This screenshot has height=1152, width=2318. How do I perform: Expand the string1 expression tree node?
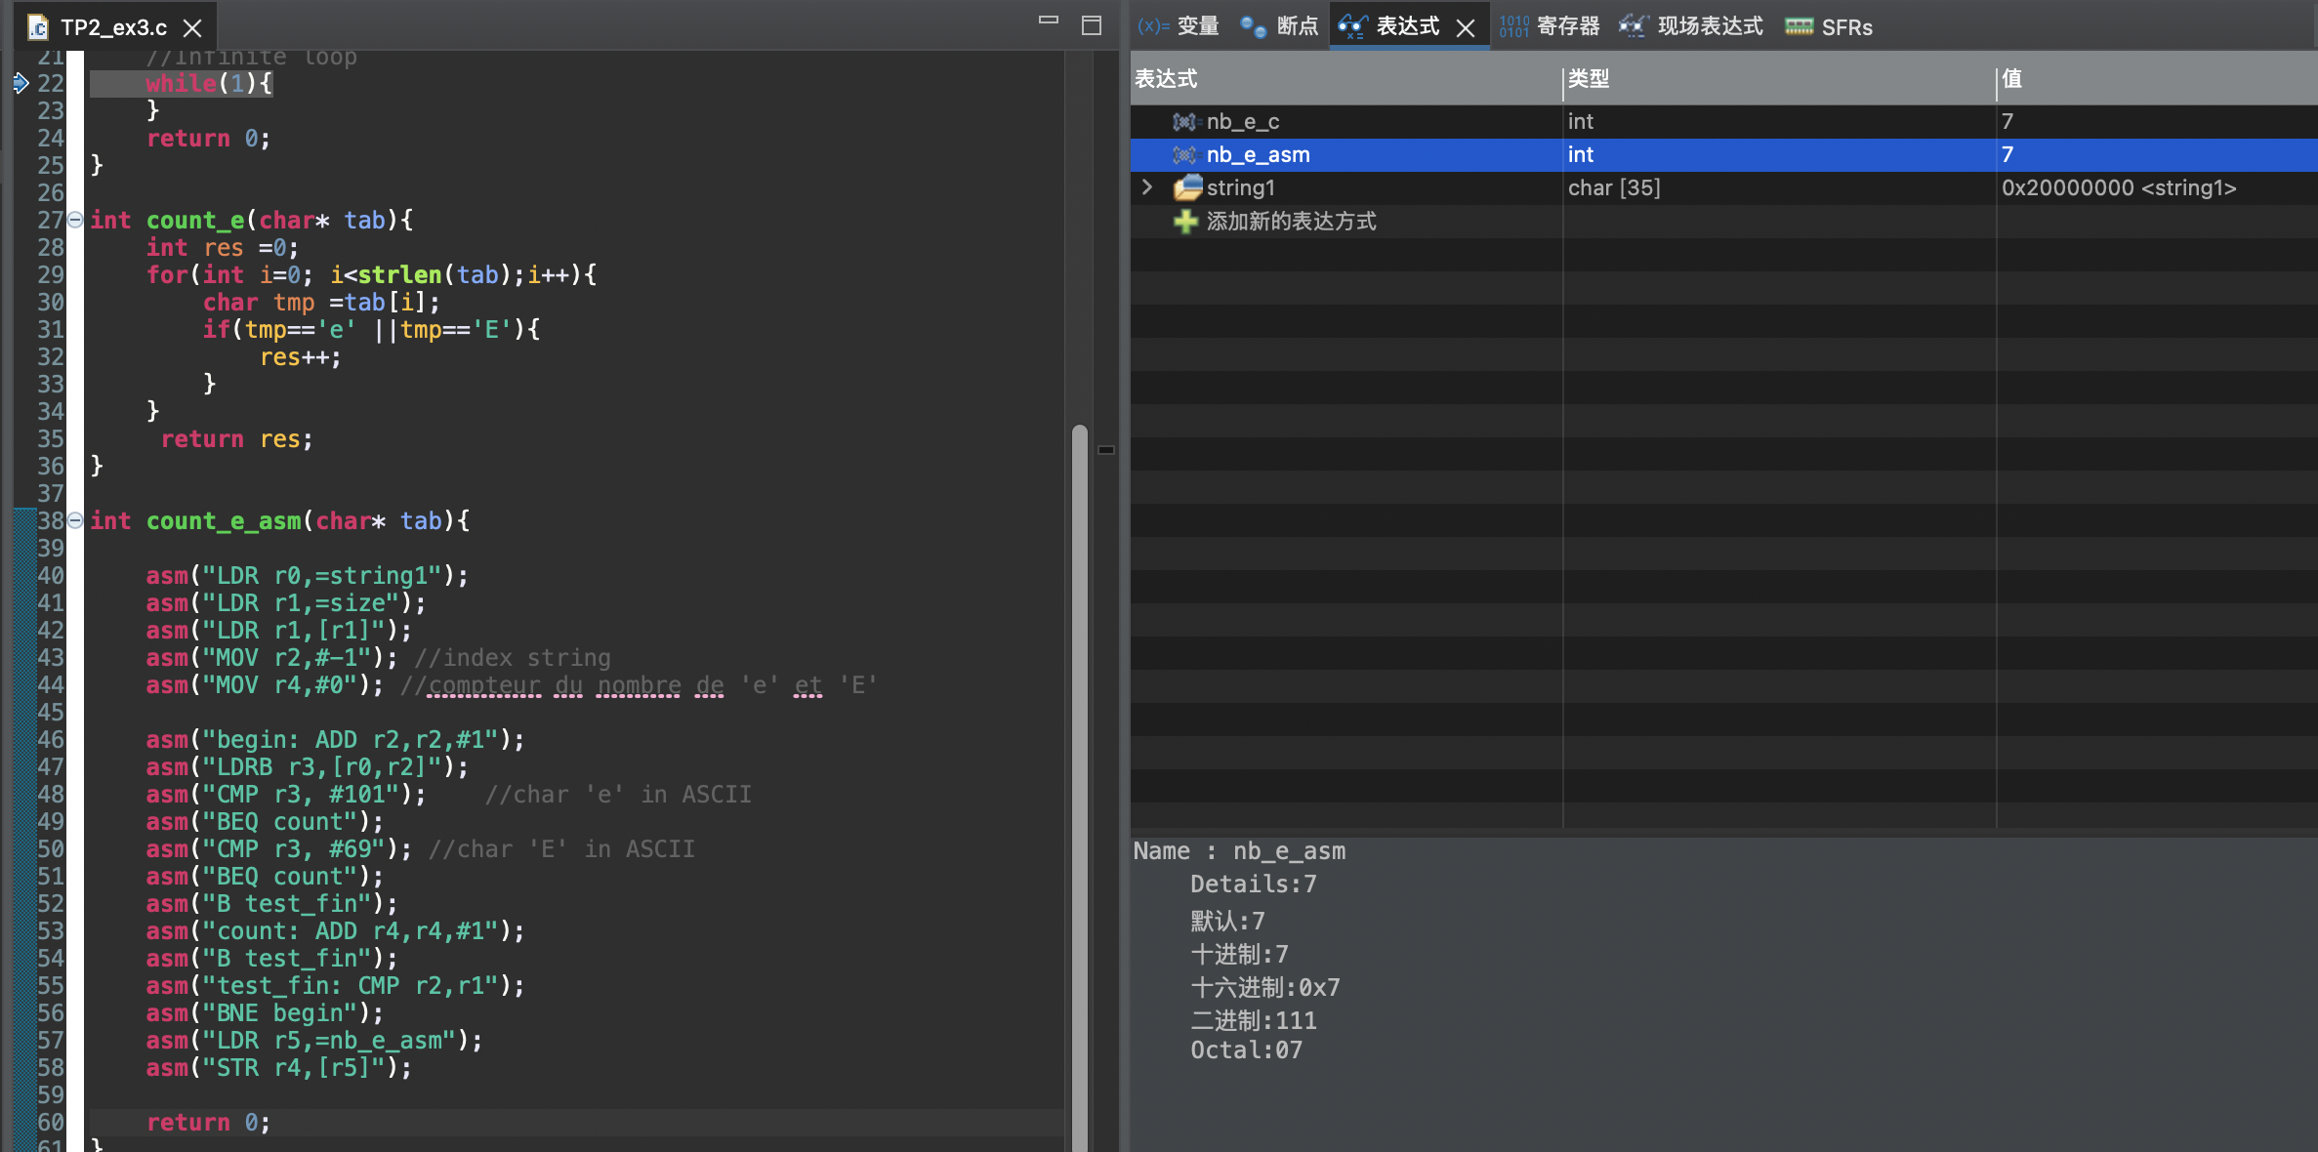coord(1147,187)
